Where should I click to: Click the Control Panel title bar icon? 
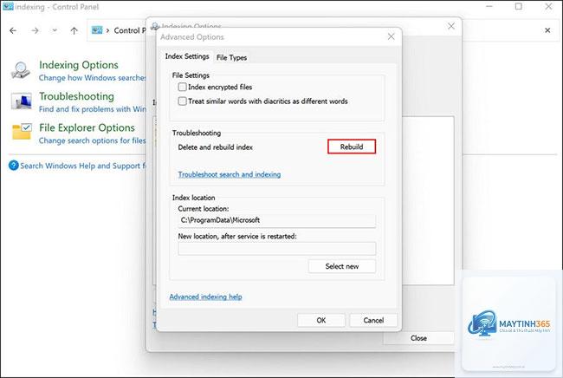8,6
